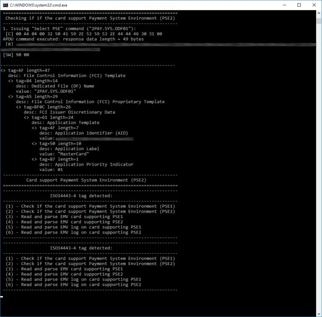
Task: Click 'tag=61 length=24' line
Action: pyautogui.click(x=49, y=117)
